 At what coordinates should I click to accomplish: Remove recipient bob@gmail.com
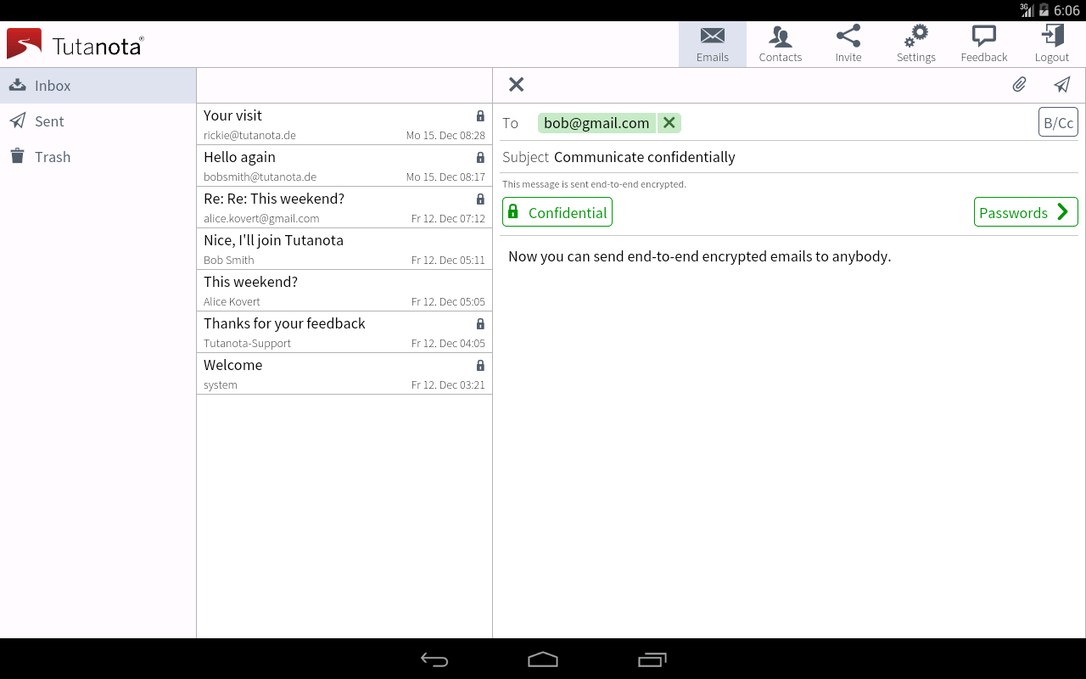[669, 123]
